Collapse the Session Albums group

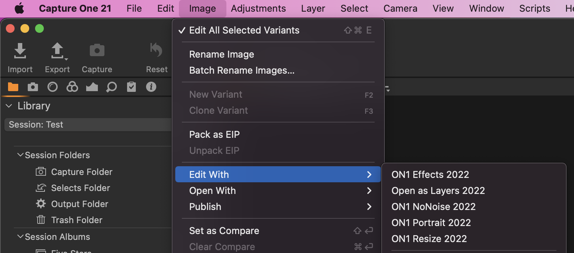20,237
